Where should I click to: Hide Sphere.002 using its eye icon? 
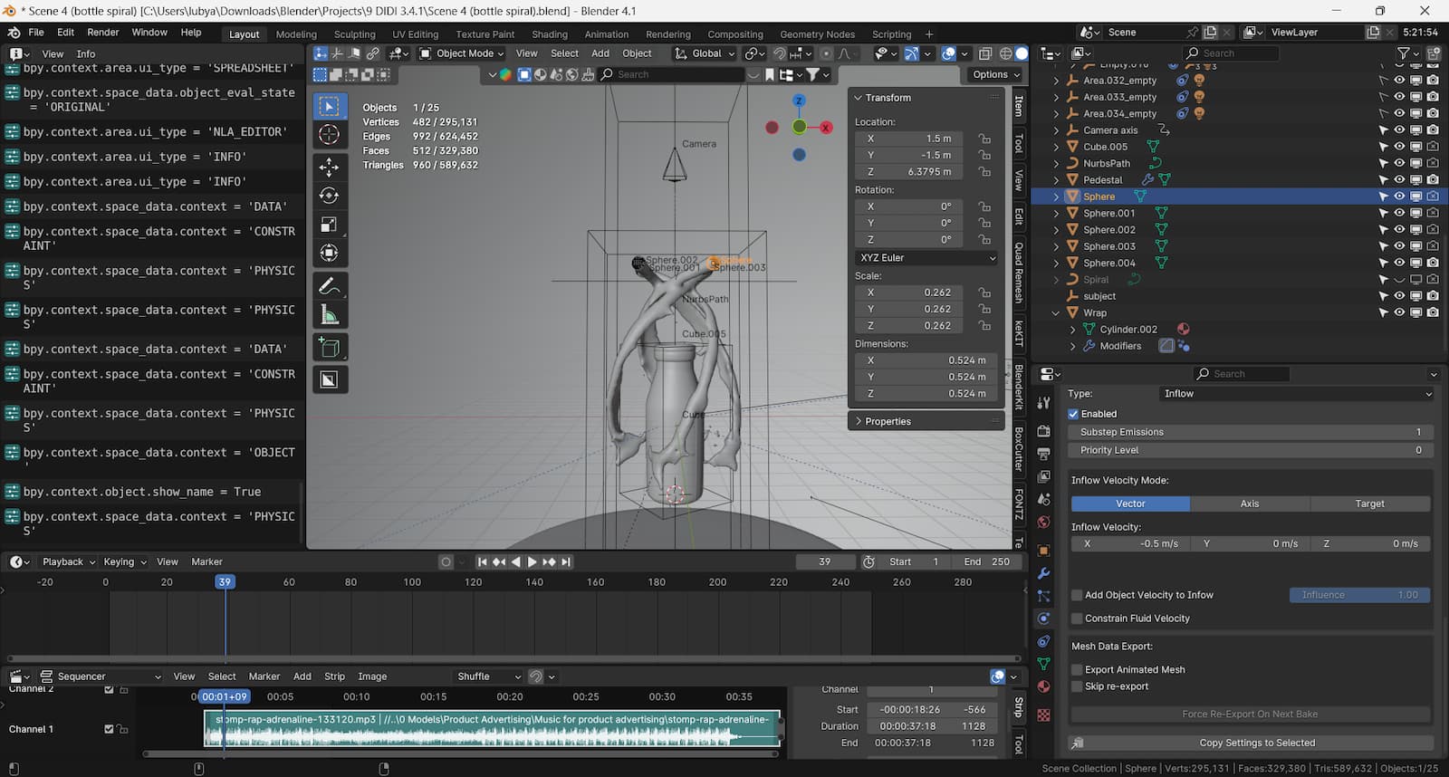tap(1399, 230)
